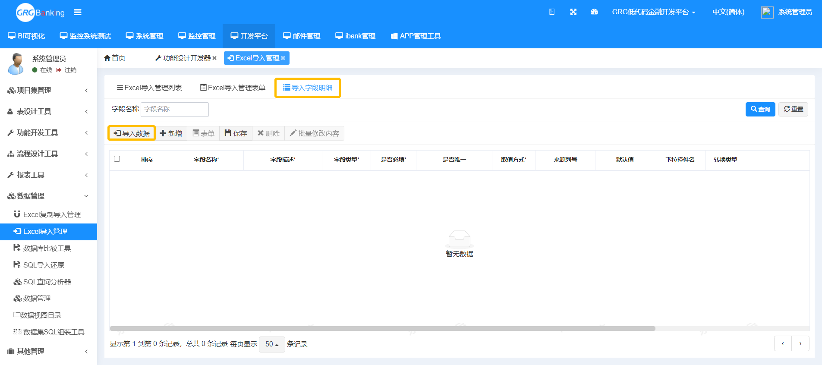The height and width of the screenshot is (365, 822).
Task: Click 取值方式* column header
Action: (x=513, y=160)
